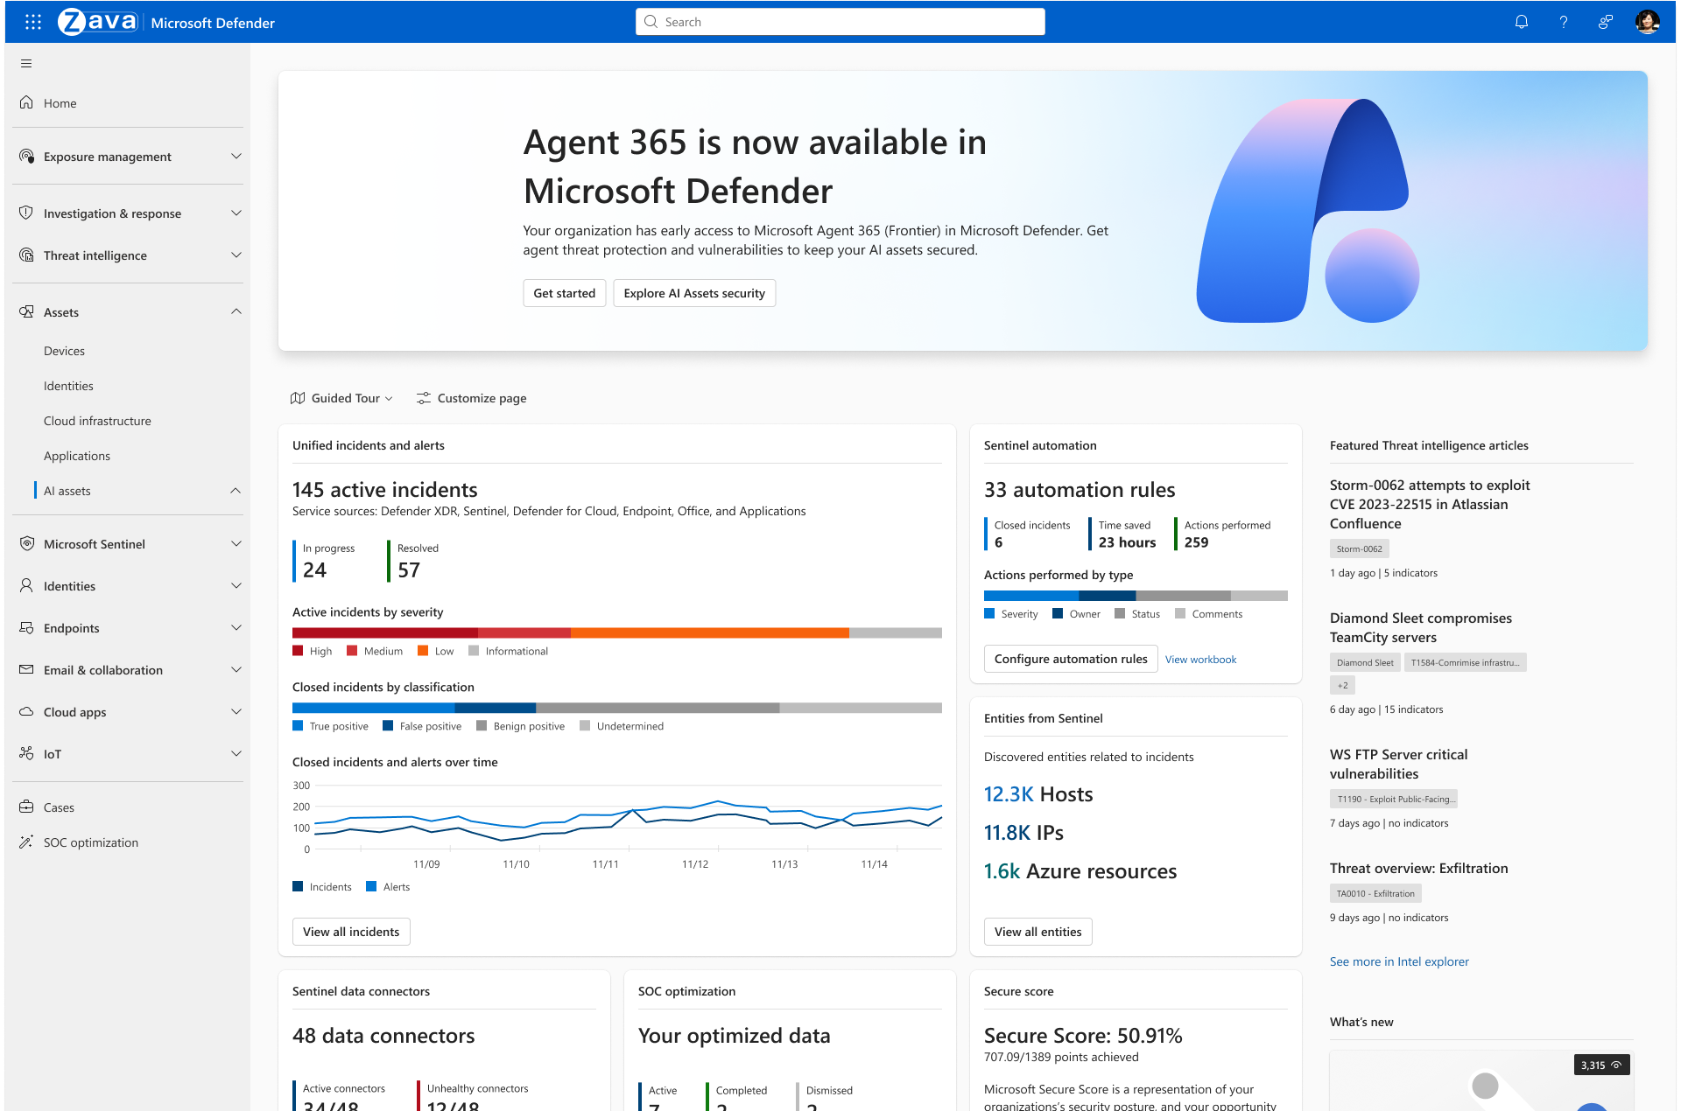Open See more in Intel explorer
Screen dimensions: 1681x1111
point(1399,961)
